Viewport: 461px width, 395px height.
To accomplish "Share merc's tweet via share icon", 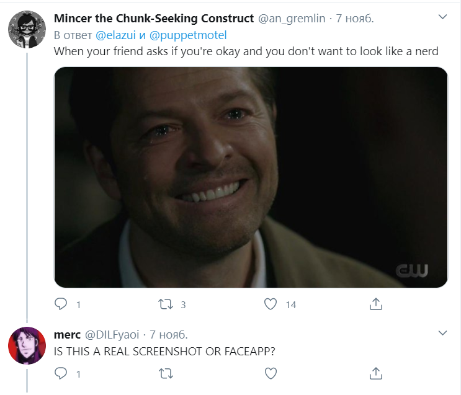I will click(376, 373).
